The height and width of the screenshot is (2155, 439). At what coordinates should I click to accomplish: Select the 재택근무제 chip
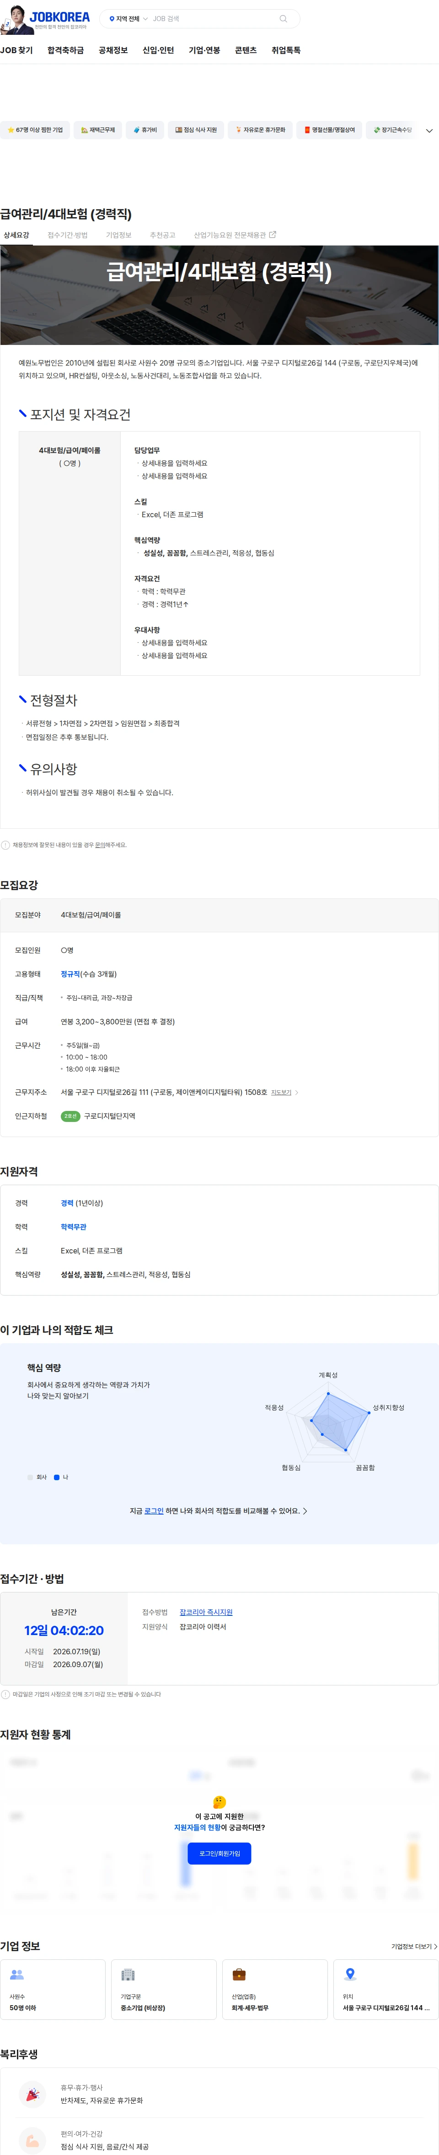pyautogui.click(x=98, y=130)
